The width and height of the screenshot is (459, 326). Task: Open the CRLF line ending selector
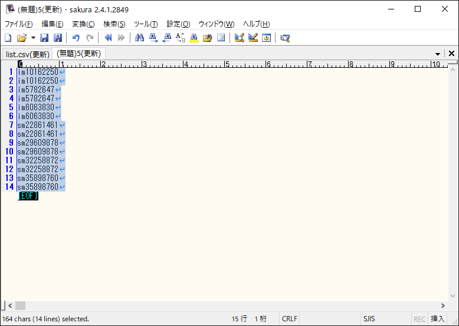pyautogui.click(x=290, y=319)
